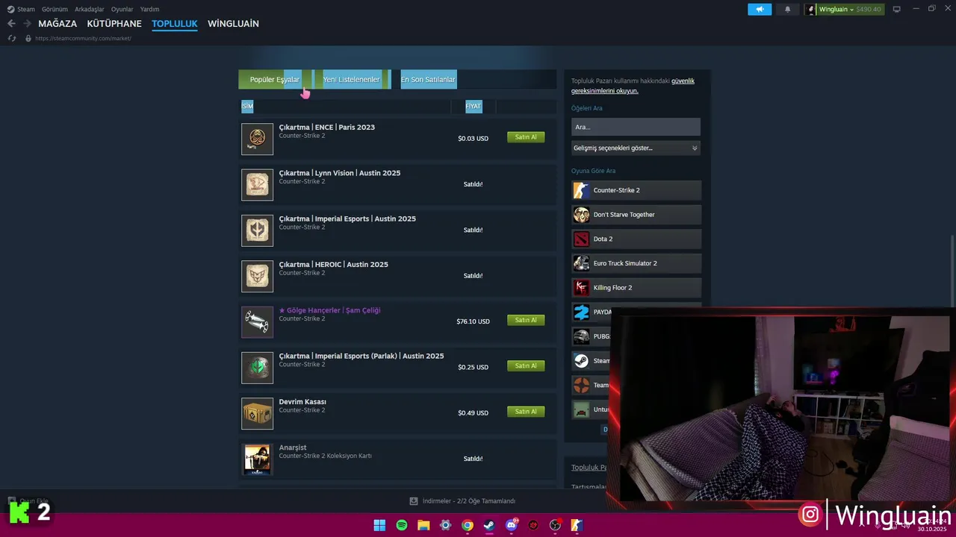Image resolution: width=956 pixels, height=537 pixels.
Task: Go forward with the right arrow
Action: 27,24
